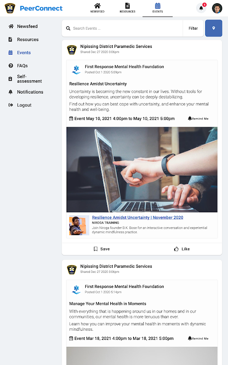Open the notification bell in header

pos(201,8)
